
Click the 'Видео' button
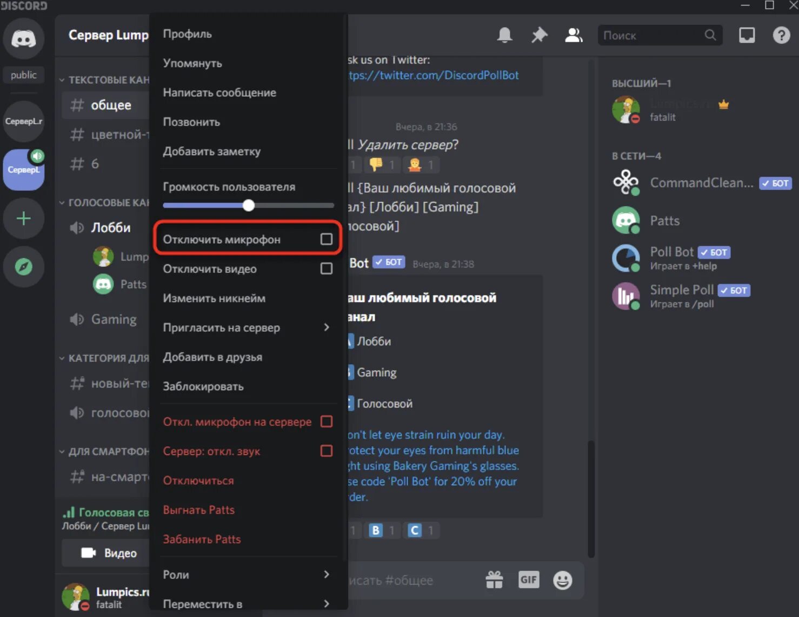click(106, 553)
